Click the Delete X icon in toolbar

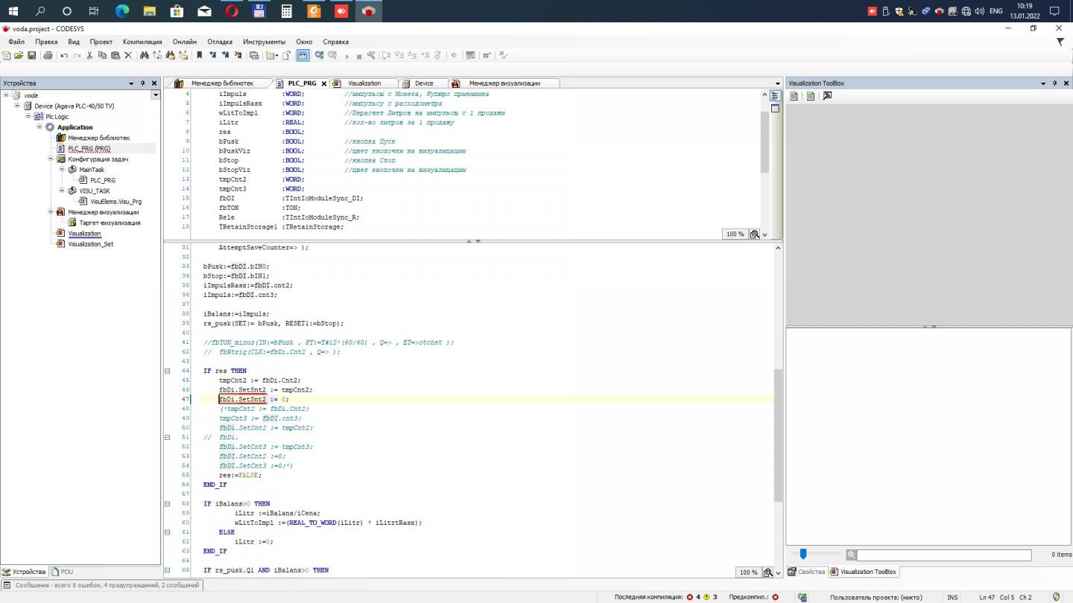click(x=128, y=55)
